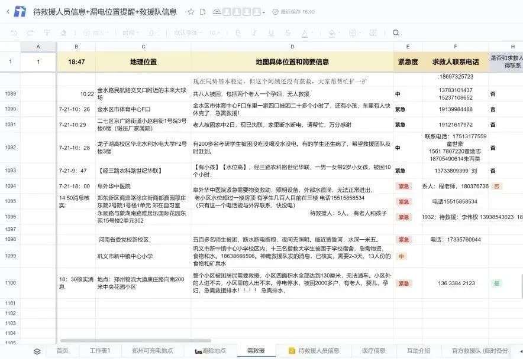Go back using the left arrow
Screen dimensions: 523x359
coord(8,12)
